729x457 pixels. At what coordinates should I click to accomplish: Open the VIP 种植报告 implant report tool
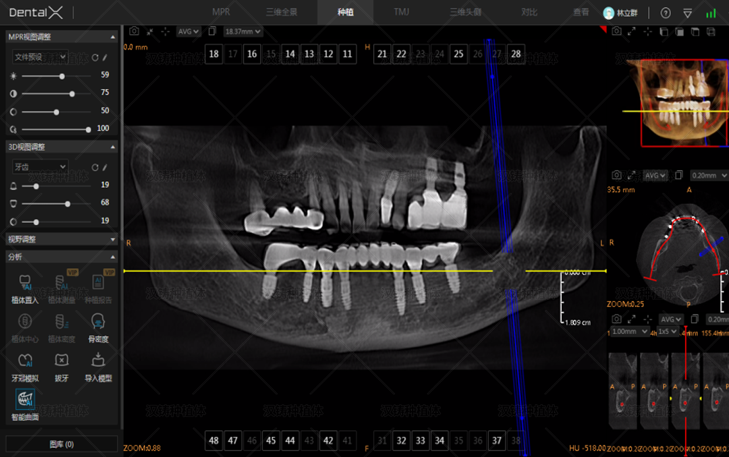pyautogui.click(x=98, y=288)
